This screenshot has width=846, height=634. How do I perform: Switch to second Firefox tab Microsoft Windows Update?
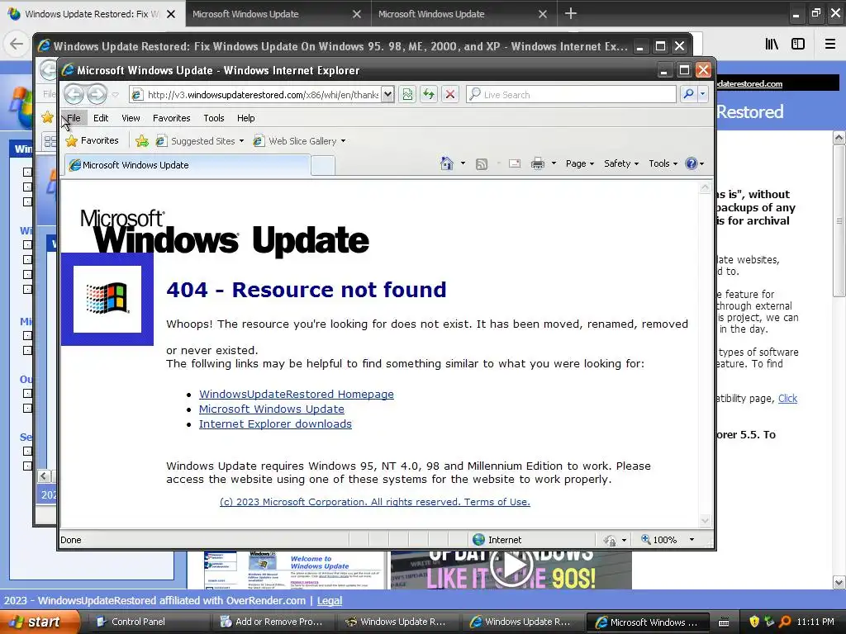278,14
